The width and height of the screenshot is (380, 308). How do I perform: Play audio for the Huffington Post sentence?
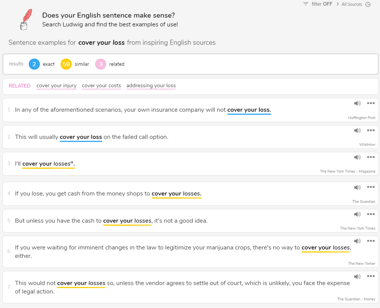[357, 103]
